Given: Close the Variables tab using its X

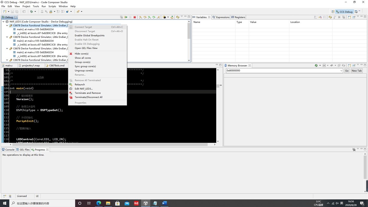Looking at the screenshot, I should point(209,17).
